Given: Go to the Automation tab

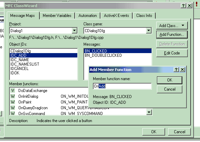Looking at the screenshot, I should (88, 16).
